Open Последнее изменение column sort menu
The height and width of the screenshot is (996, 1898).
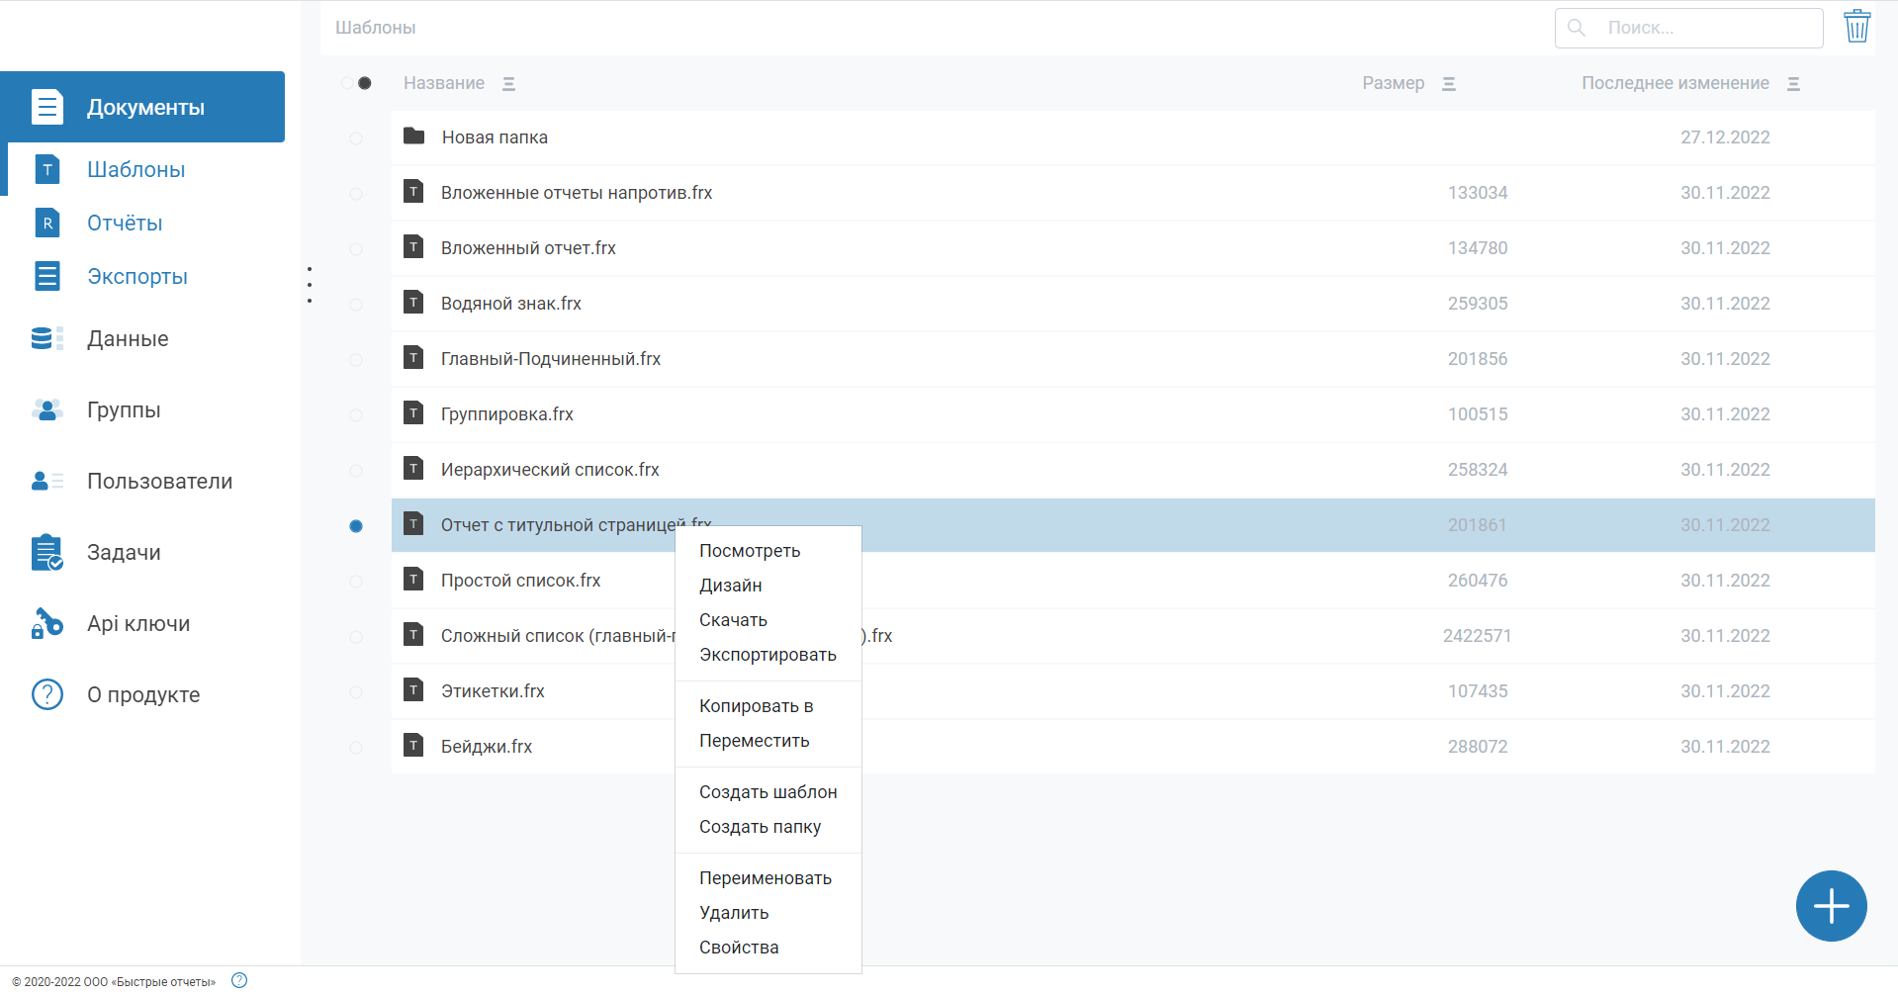click(1794, 84)
